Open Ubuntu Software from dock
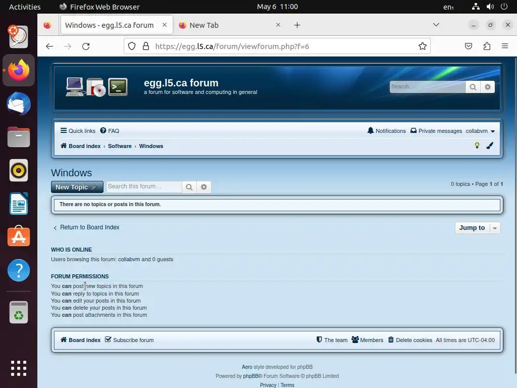 tap(19, 236)
